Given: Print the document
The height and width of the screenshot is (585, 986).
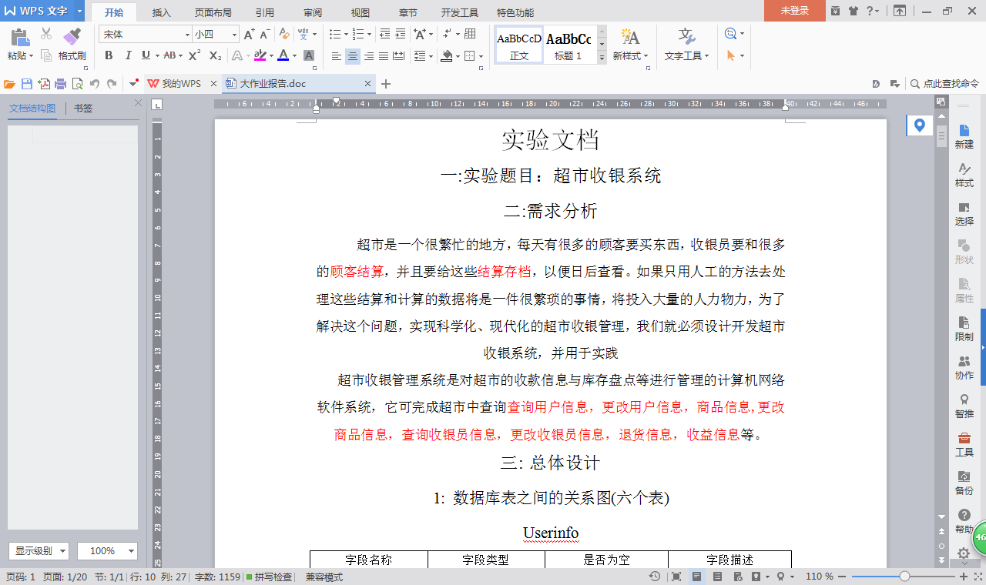Looking at the screenshot, I should (x=60, y=84).
